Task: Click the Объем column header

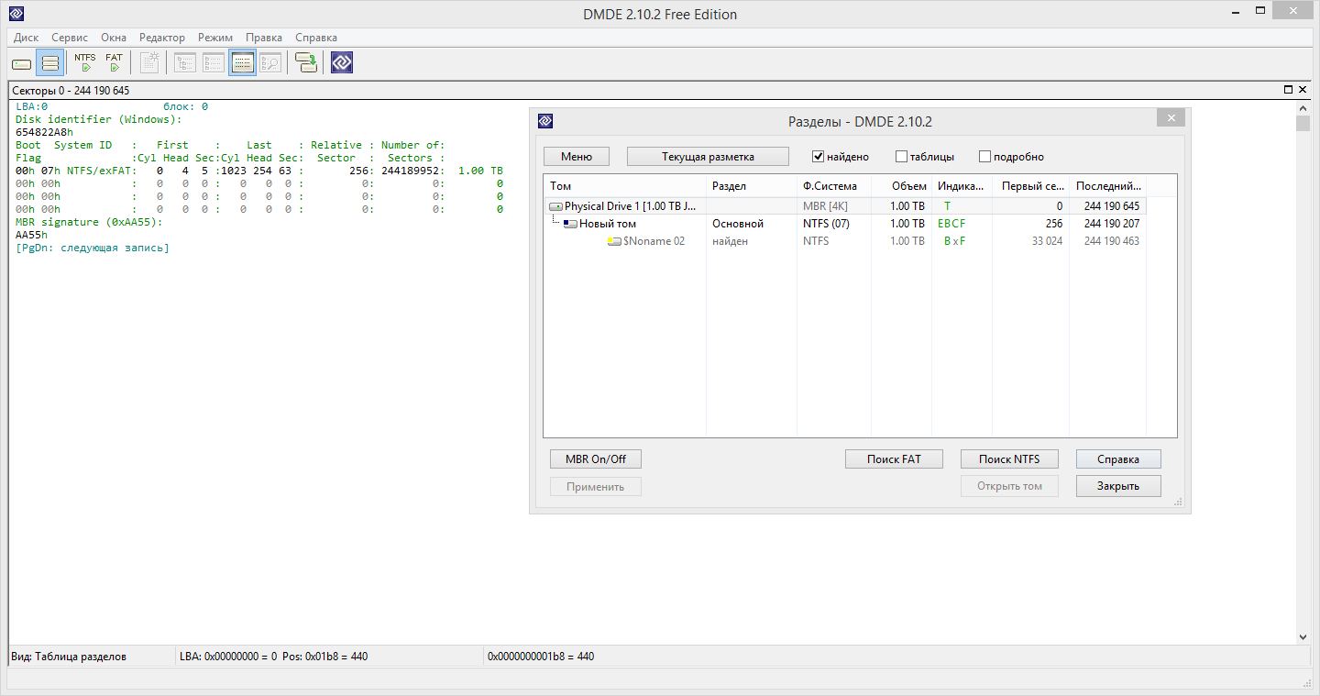Action: coord(902,186)
